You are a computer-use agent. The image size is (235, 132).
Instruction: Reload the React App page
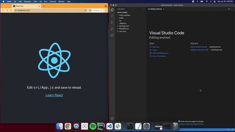tap(11, 10)
